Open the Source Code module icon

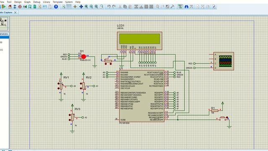coord(45,7)
